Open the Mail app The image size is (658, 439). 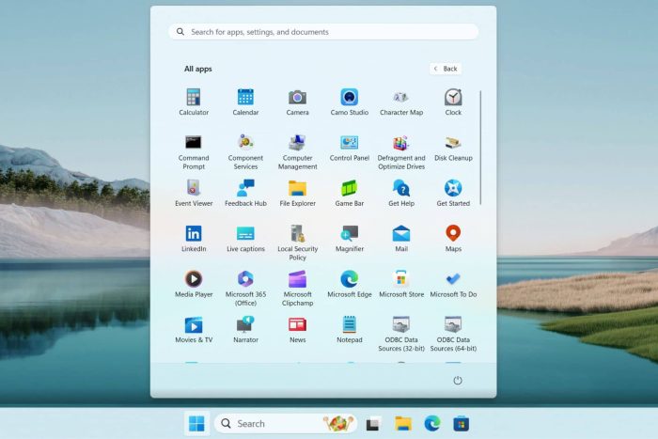click(x=401, y=239)
